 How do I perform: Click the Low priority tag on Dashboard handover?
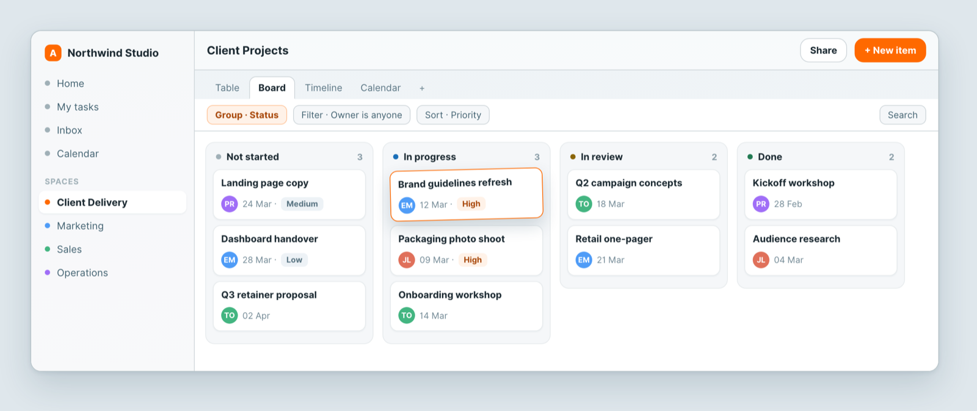(x=294, y=260)
